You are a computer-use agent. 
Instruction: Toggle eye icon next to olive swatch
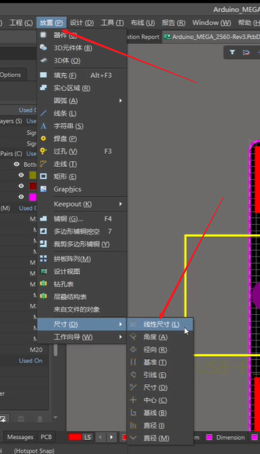21,175
